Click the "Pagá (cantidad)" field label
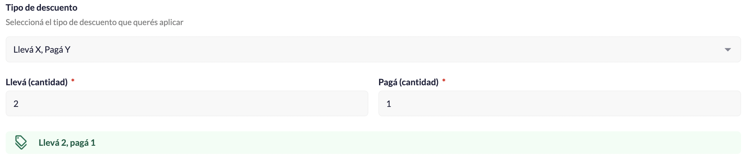Screen dimensions: 748x163 click(x=408, y=82)
